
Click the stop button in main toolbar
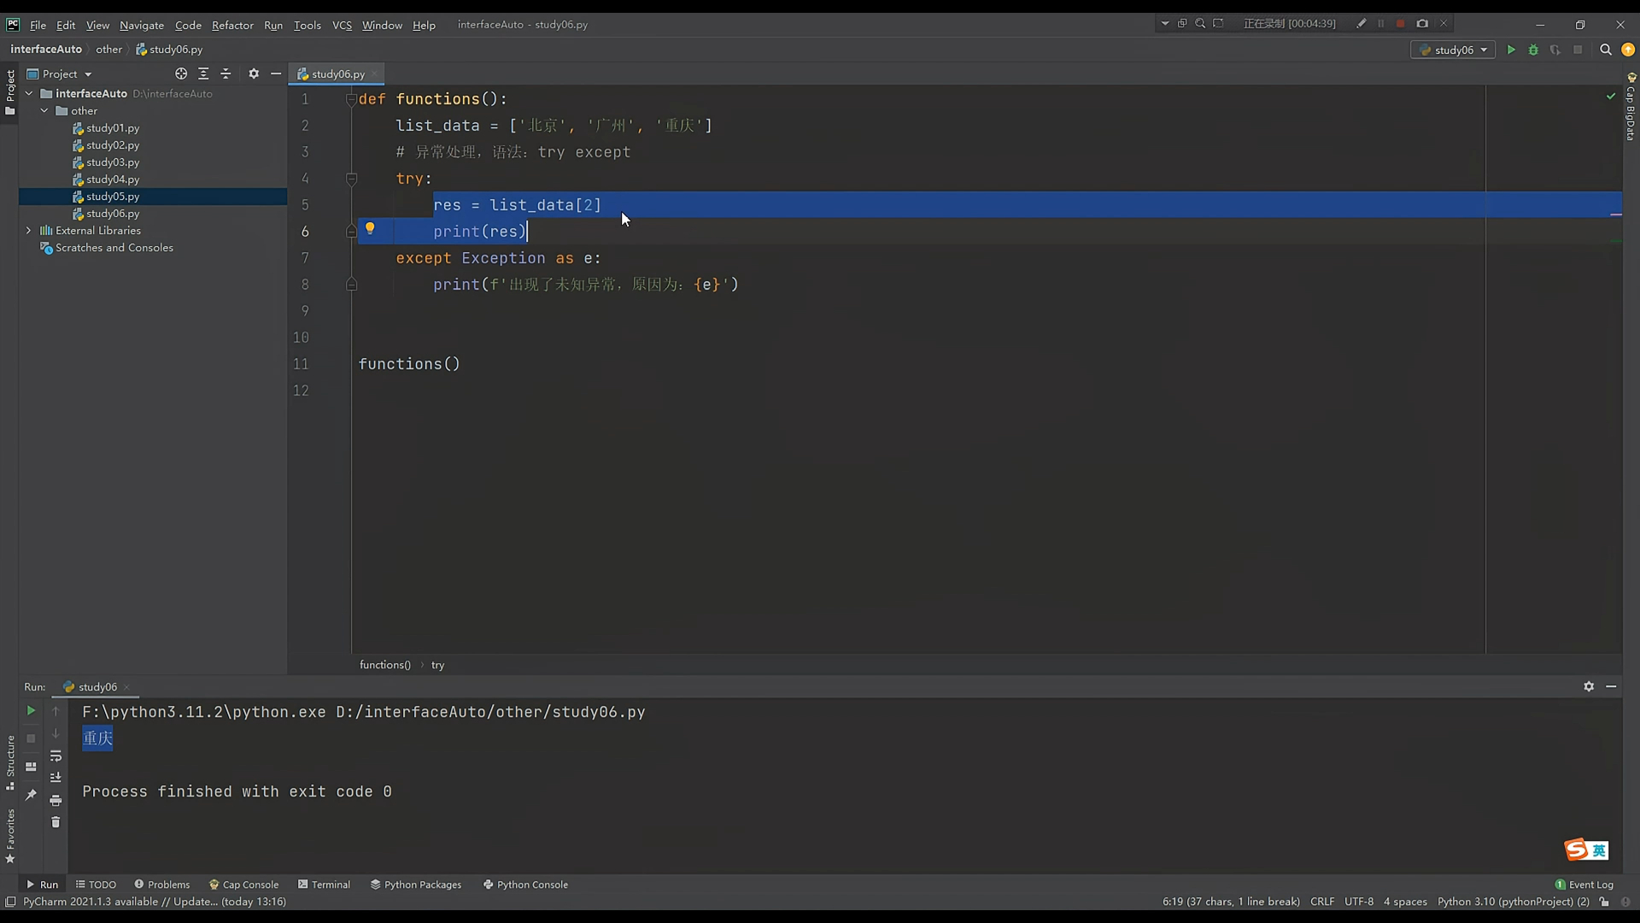[x=1578, y=50]
